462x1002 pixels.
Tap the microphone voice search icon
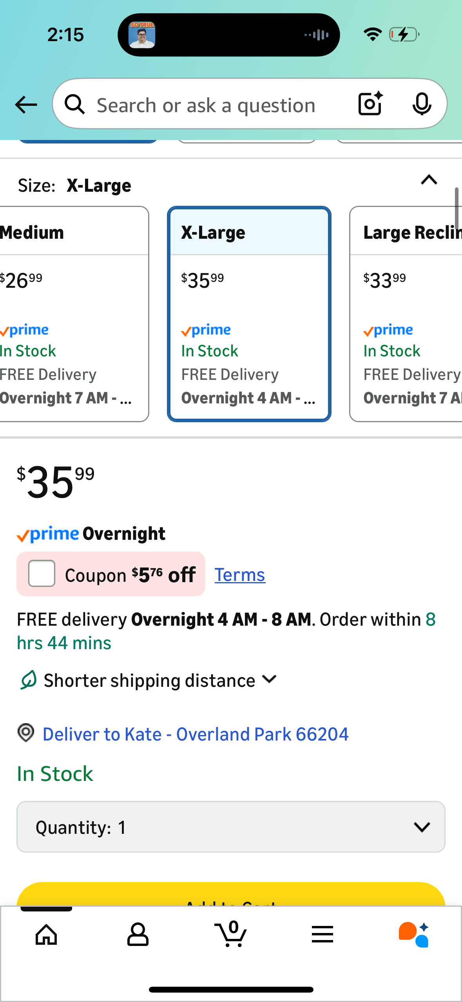pyautogui.click(x=422, y=104)
